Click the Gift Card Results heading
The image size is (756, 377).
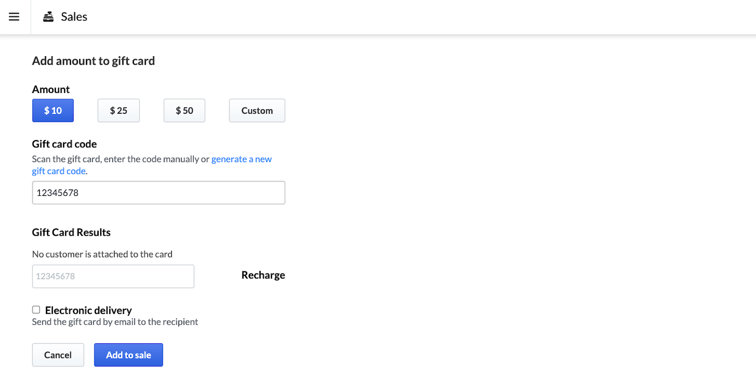[x=71, y=232]
